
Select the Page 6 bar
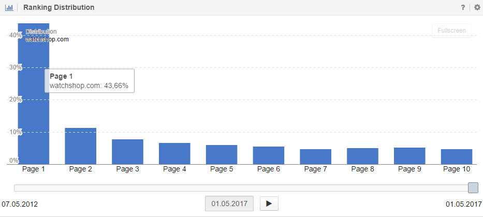coord(269,155)
